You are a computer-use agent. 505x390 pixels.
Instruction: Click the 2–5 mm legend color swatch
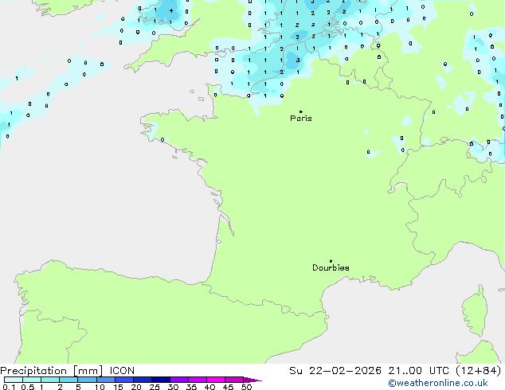pyautogui.click(x=69, y=380)
